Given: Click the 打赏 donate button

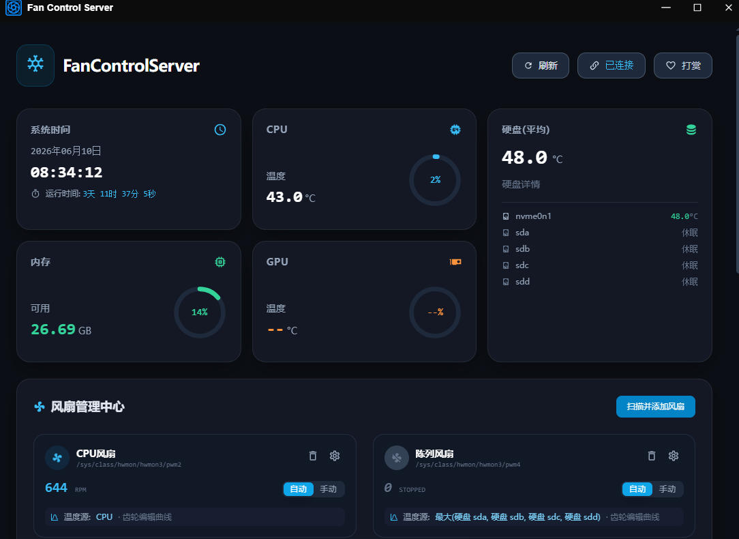Looking at the screenshot, I should [x=683, y=65].
